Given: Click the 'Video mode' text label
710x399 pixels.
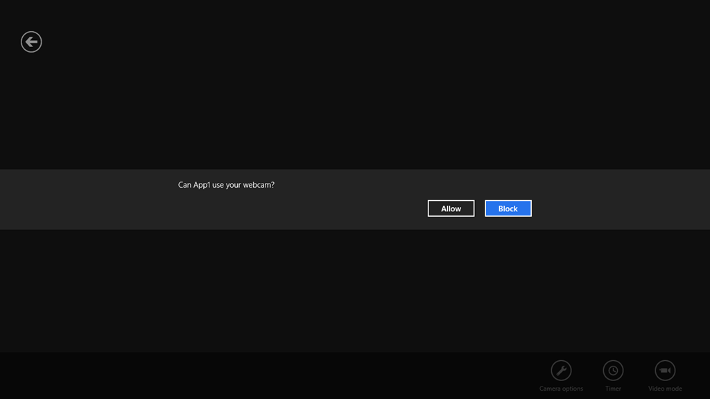Looking at the screenshot, I should (x=665, y=389).
